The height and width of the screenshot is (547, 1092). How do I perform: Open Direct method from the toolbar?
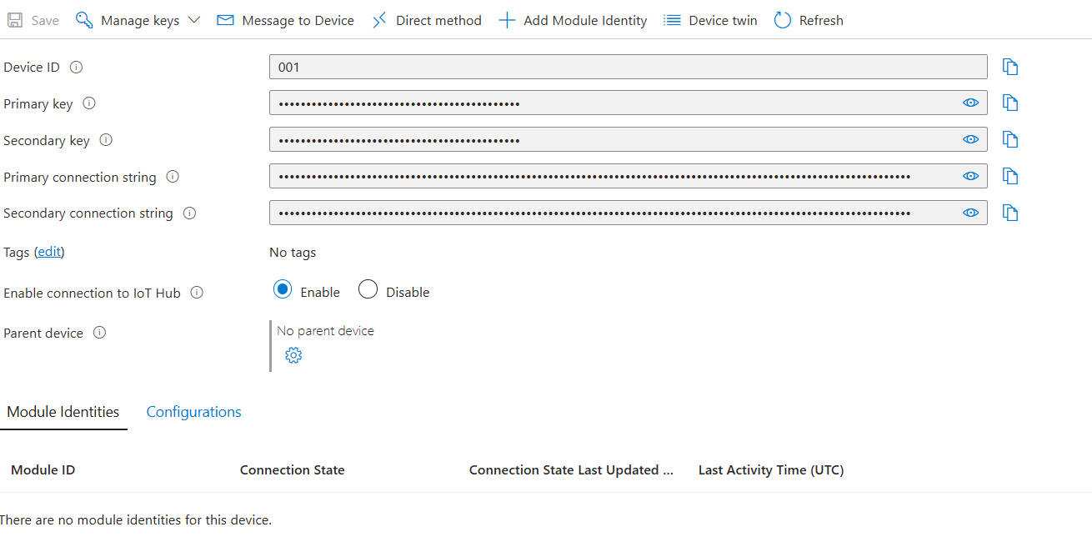(427, 20)
